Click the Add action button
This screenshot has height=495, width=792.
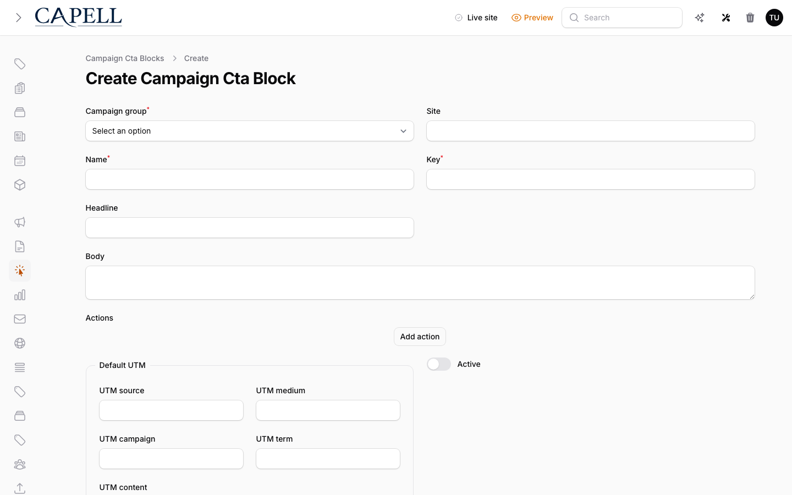point(420,337)
